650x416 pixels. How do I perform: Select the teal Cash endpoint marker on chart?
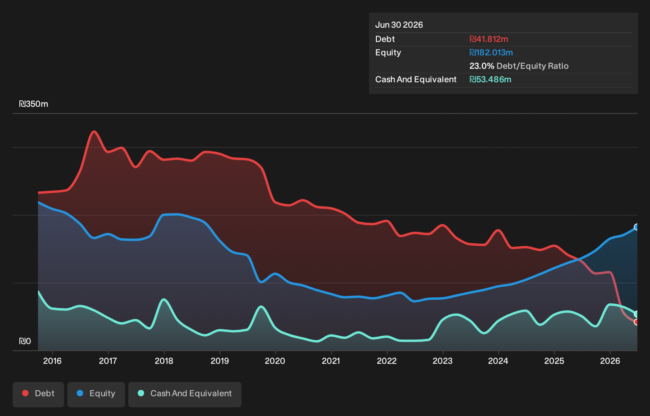point(637,314)
